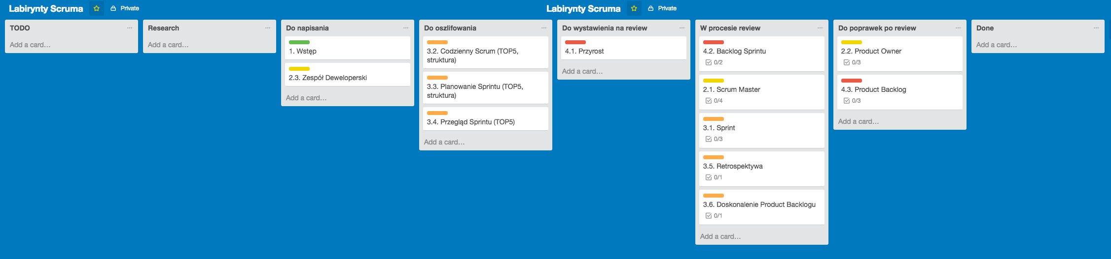Screen dimensions: 1111x259
Task: Open the Research list ellipsis menu
Action: (267, 28)
